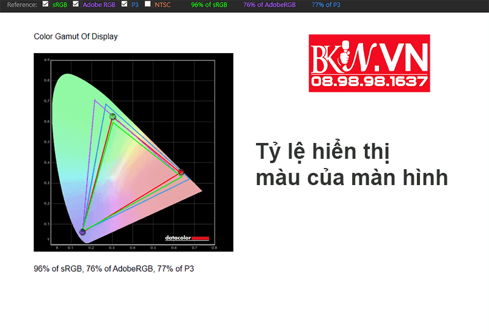
Task: Click the 'Reference:' label in top bar
Action: tap(20, 5)
